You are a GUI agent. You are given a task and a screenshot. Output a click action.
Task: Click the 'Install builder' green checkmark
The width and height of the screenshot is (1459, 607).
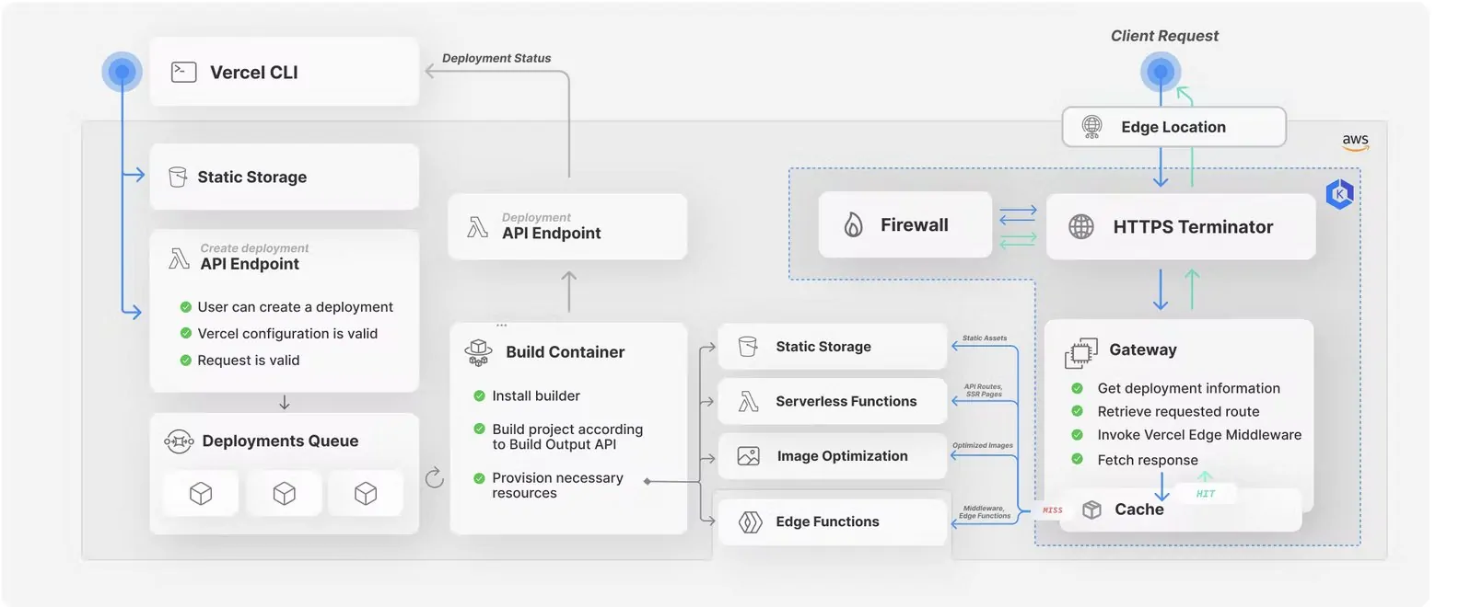[x=479, y=396]
